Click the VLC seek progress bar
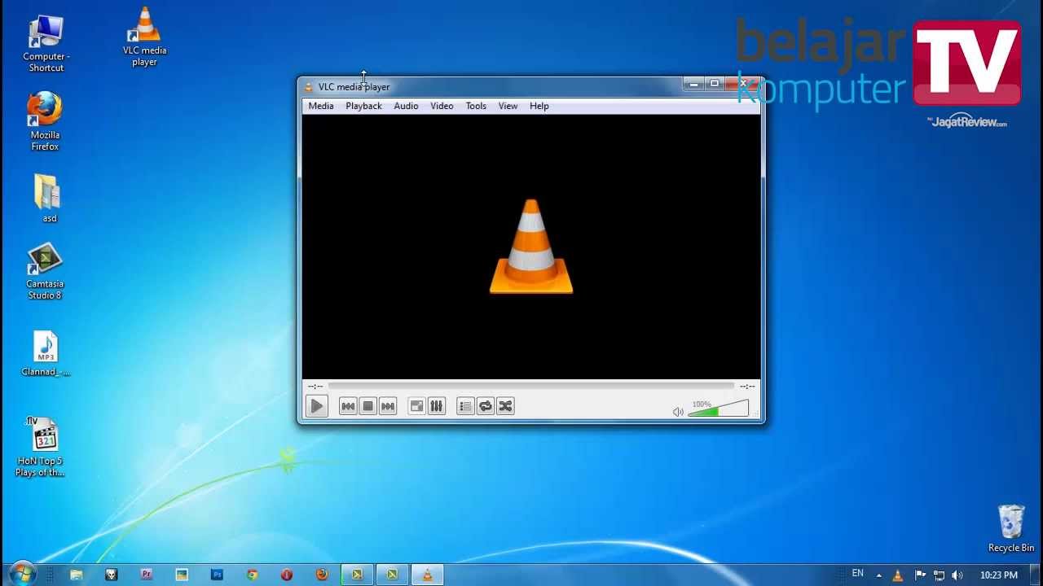 531,386
